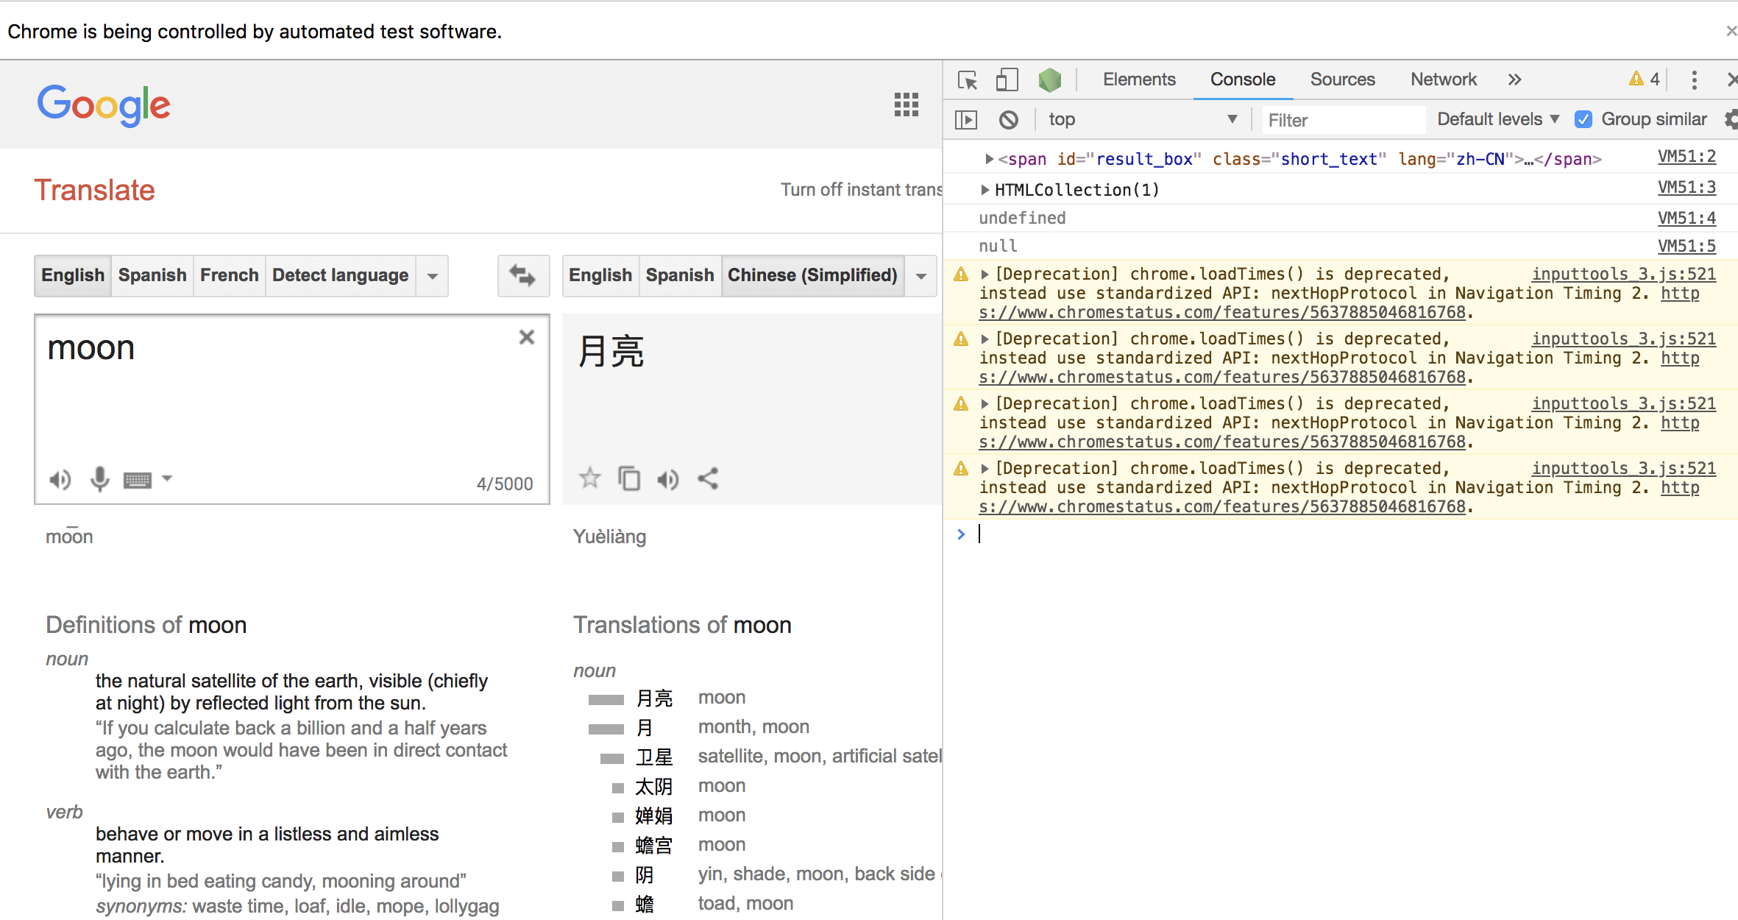Select 蟾宫 in translations list

point(653,845)
